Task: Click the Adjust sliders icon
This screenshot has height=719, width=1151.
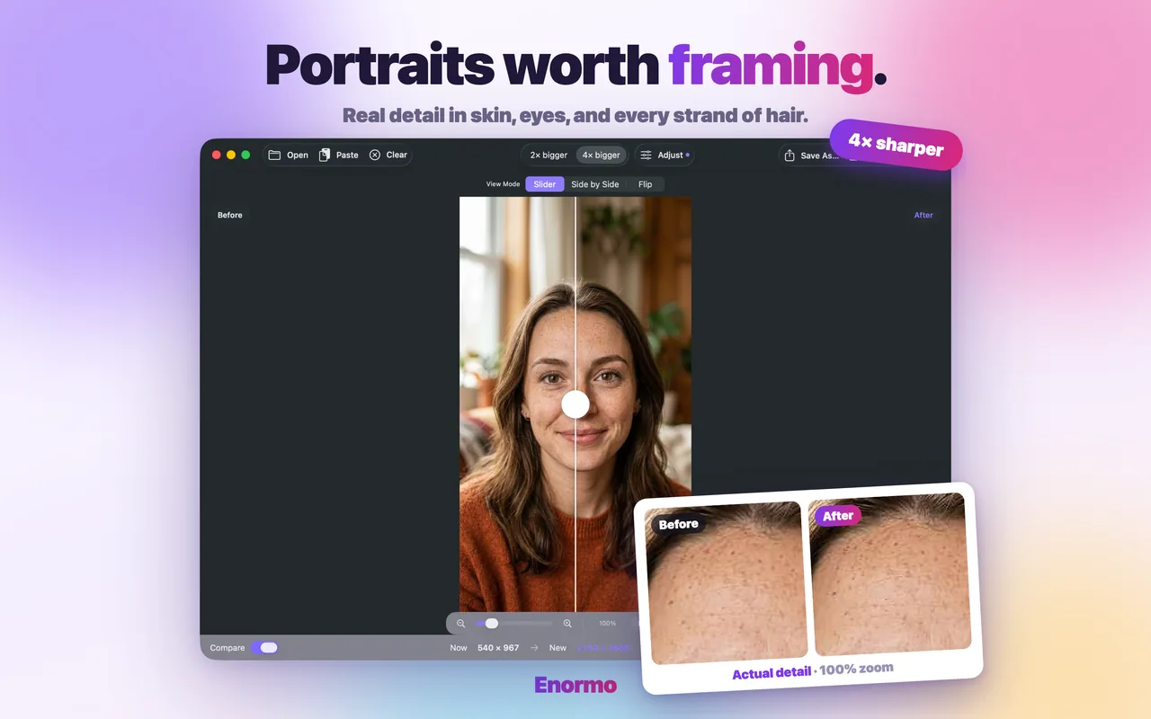Action: tap(646, 155)
